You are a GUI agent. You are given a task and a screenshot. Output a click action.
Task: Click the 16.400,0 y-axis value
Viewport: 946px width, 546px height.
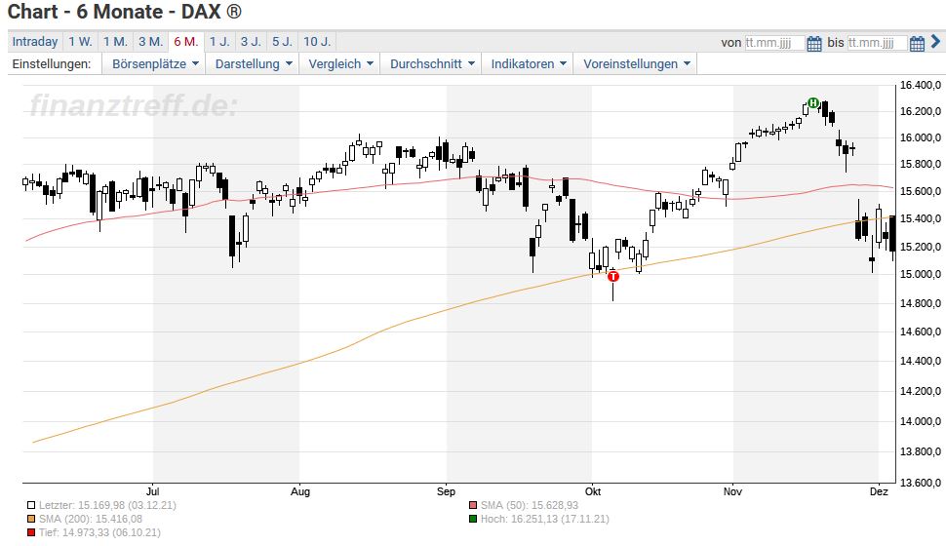(920, 85)
